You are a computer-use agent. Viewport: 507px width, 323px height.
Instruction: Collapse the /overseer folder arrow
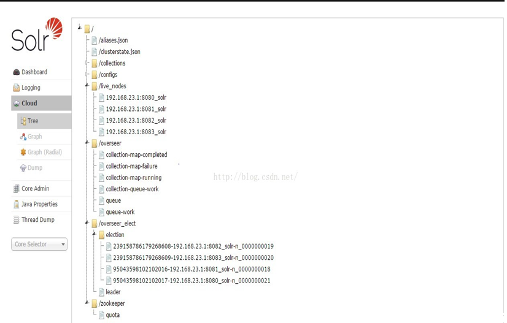87,142
